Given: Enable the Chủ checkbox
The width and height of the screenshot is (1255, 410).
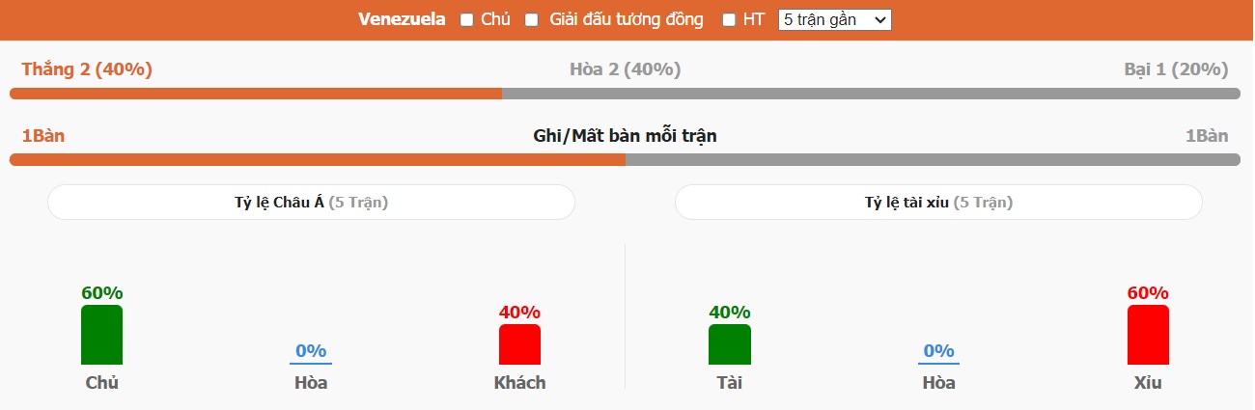Looking at the screenshot, I should 467,19.
